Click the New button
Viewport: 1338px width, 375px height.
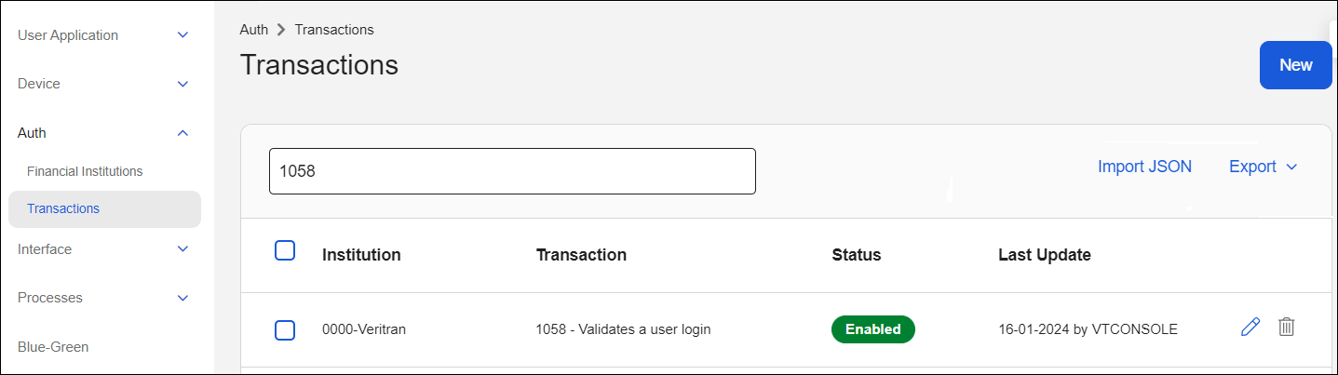point(1295,65)
